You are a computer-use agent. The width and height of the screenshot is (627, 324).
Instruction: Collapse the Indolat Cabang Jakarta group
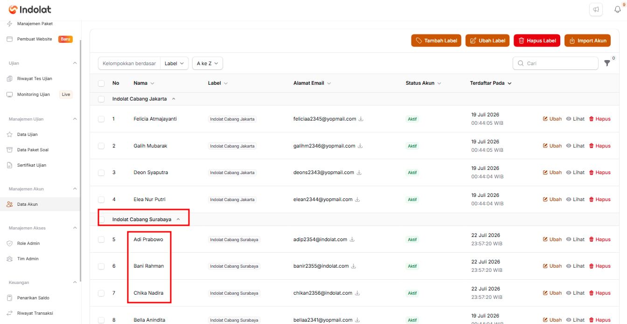(174, 99)
